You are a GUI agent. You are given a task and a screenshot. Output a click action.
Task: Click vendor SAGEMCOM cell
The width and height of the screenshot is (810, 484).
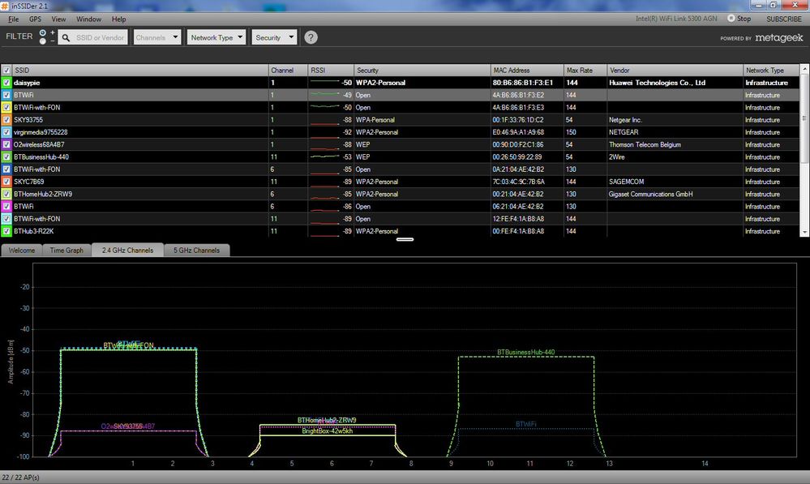pyautogui.click(x=675, y=182)
